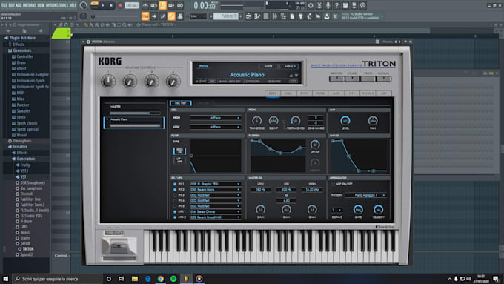Click the Acoustic Piano program name
The height and width of the screenshot is (284, 504).
pos(247,75)
